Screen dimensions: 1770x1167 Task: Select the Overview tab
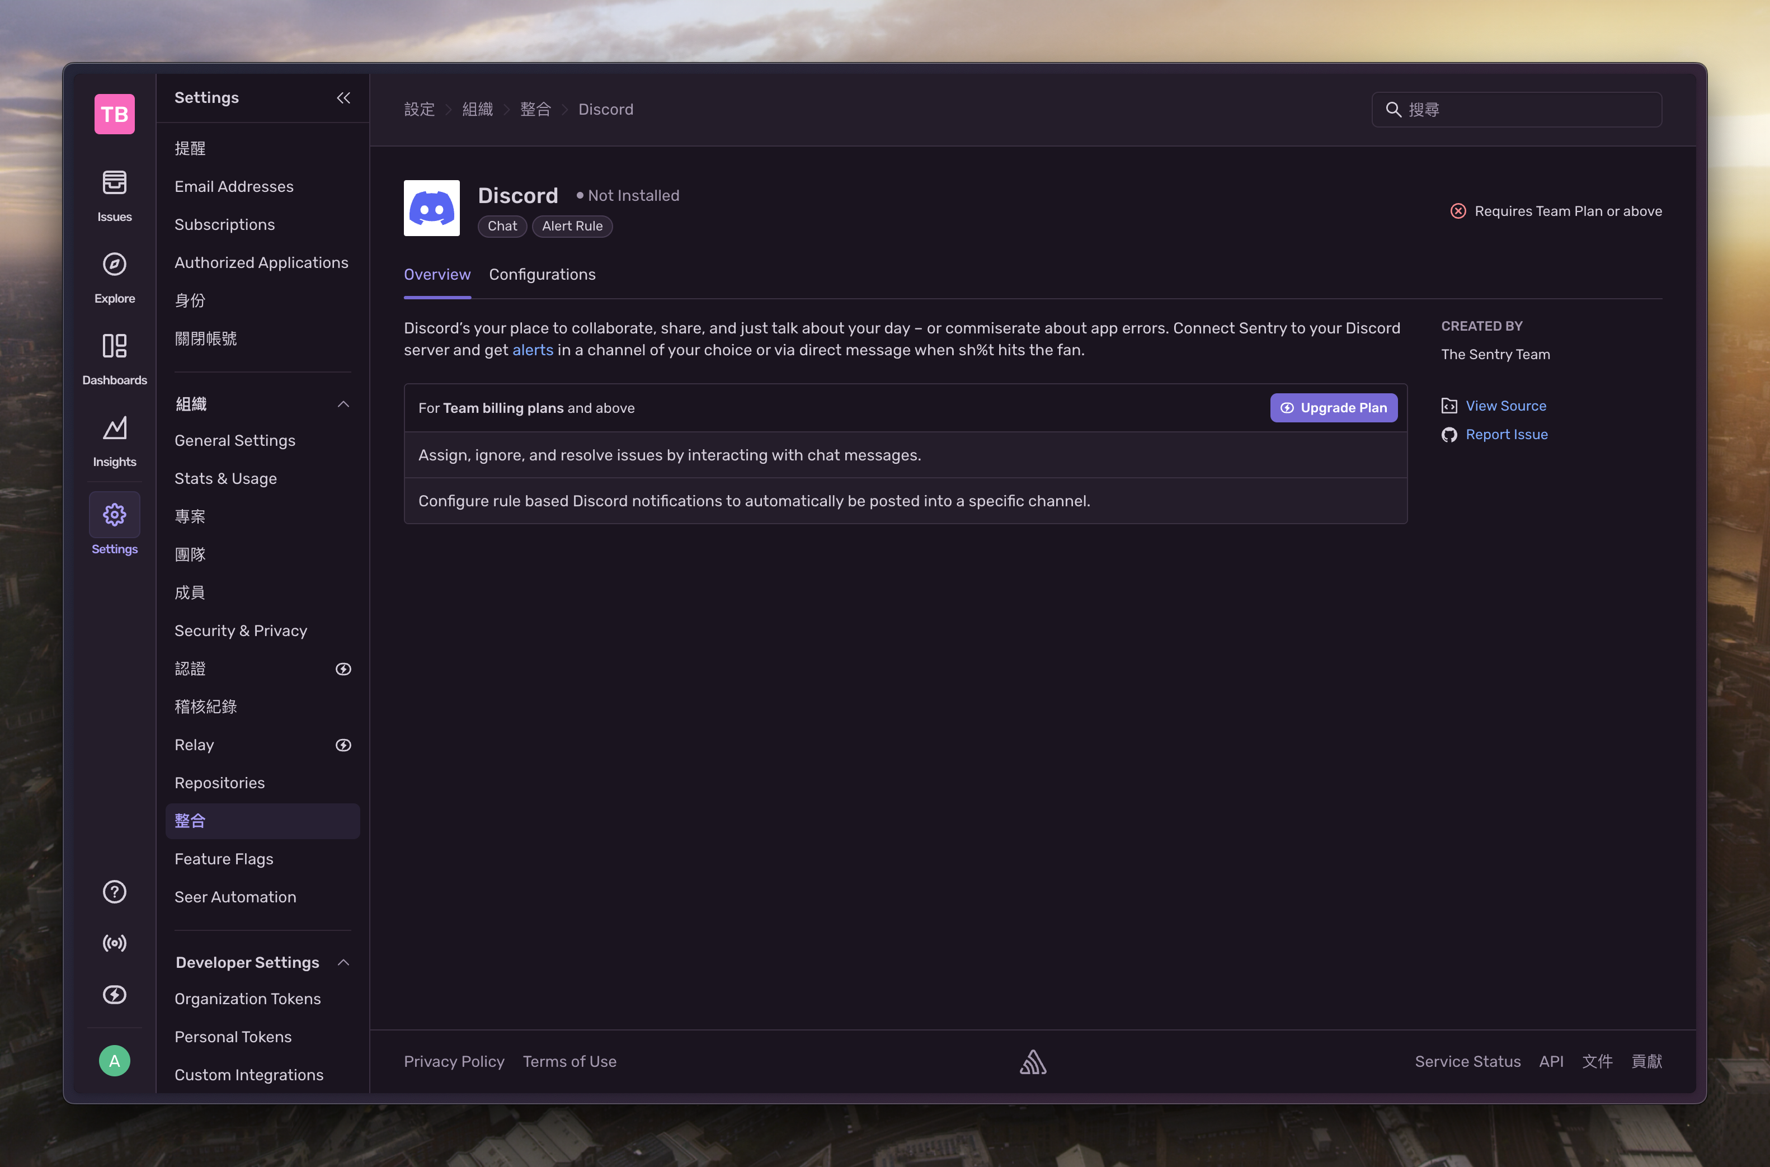[437, 275]
